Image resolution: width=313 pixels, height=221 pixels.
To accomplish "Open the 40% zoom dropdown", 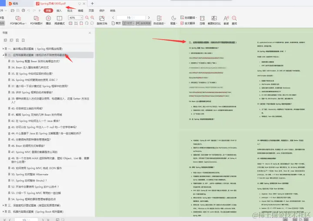I will [x=82, y=18].
